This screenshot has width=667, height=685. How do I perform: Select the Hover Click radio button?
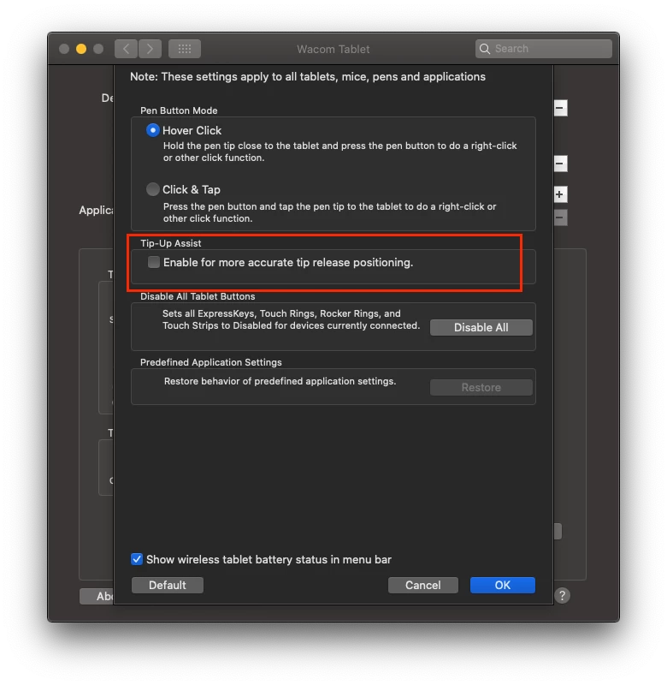[x=152, y=130]
